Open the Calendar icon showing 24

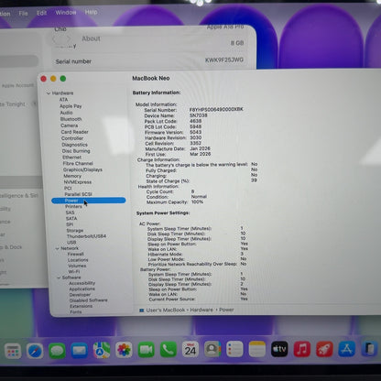tap(190, 349)
